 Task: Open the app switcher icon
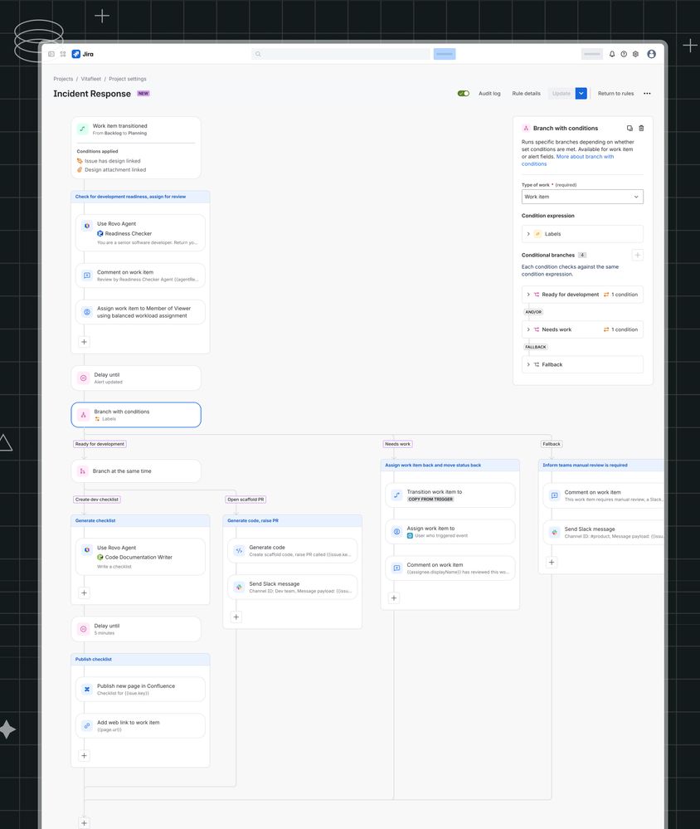[x=63, y=54]
